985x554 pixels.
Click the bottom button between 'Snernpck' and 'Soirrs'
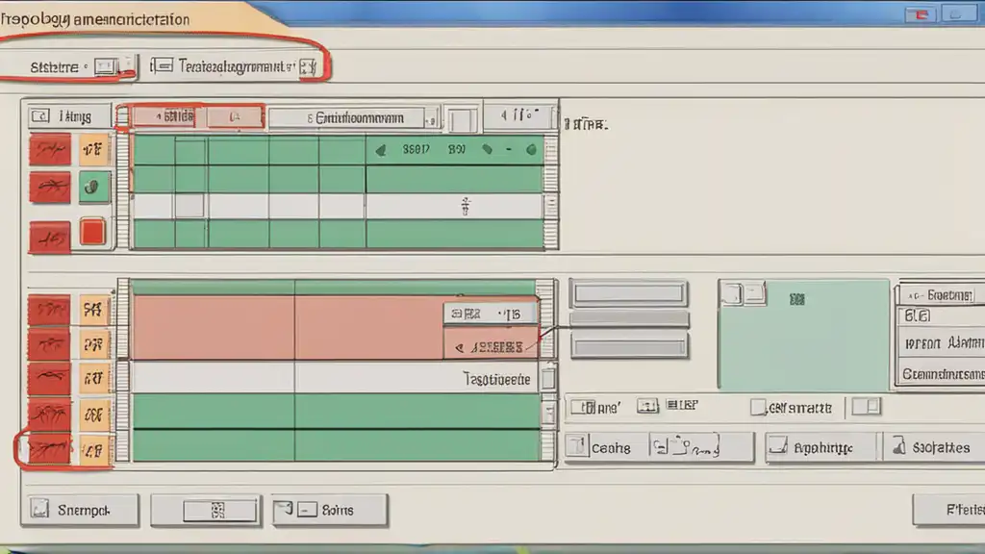[x=206, y=510]
